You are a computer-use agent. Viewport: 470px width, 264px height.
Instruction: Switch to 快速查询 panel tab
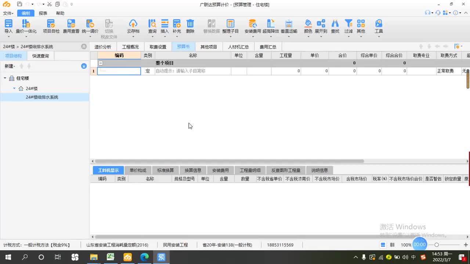40,56
